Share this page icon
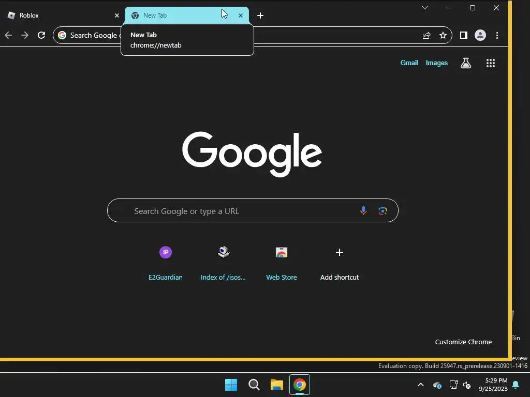 tap(426, 35)
